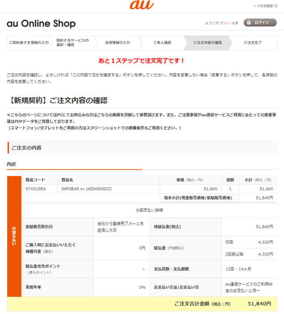The height and width of the screenshot is (314, 284).
Task: Click the 分割支払い orange side label
Action: (x=14, y=236)
